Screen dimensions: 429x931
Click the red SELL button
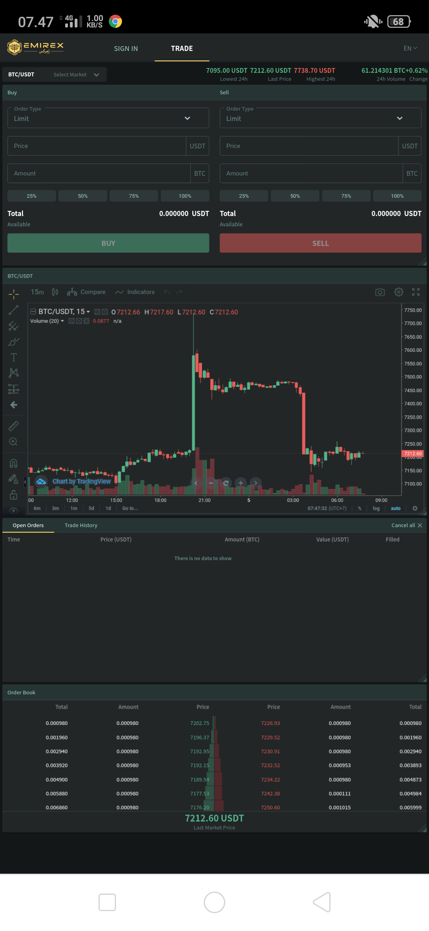pyautogui.click(x=321, y=243)
